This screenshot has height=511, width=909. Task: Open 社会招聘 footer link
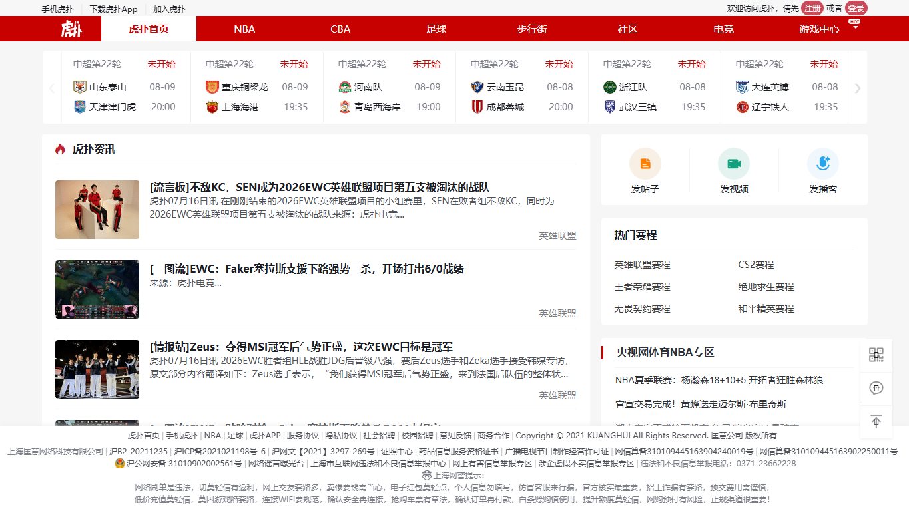379,436
